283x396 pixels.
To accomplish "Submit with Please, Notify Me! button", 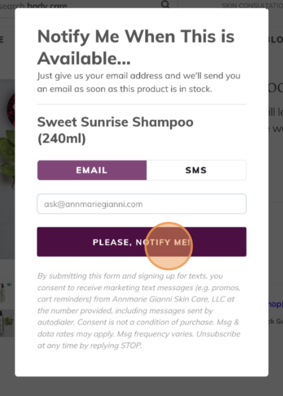I will (141, 242).
